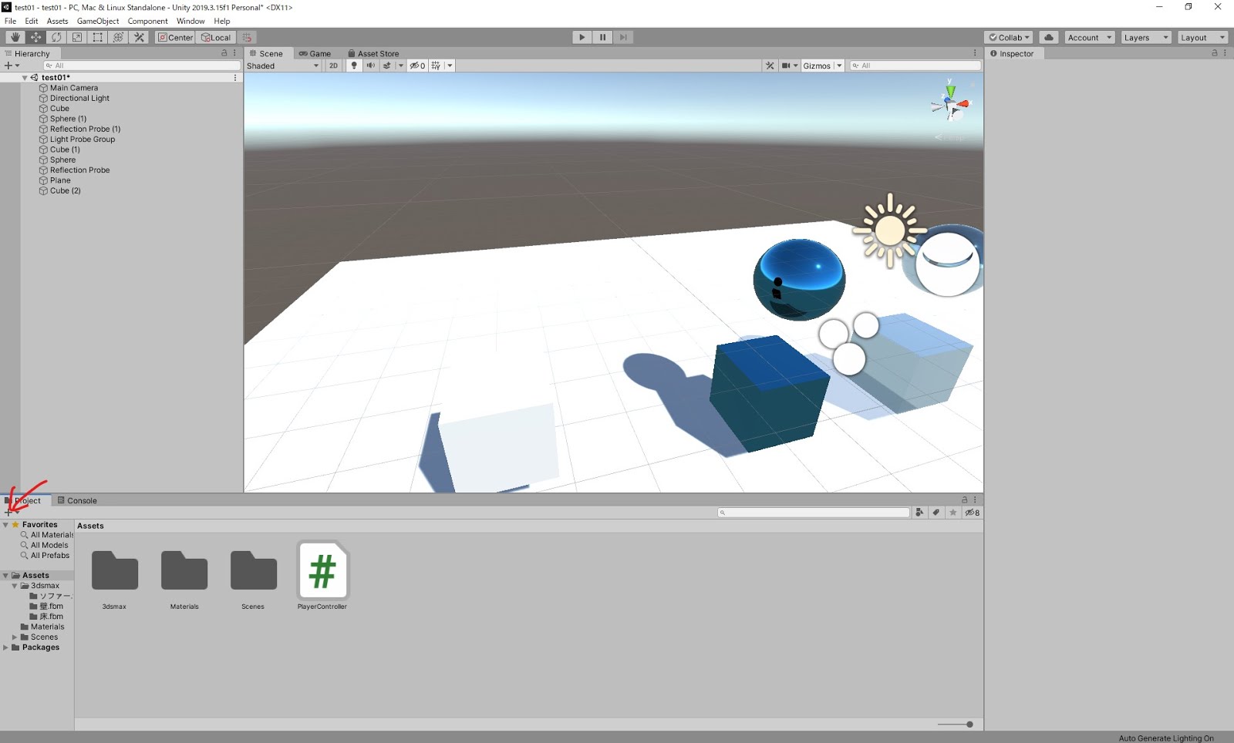
Task: Select the Move tool
Action: click(36, 37)
